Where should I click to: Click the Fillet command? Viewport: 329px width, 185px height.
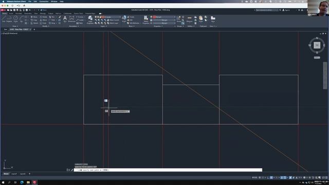coord(52,20)
